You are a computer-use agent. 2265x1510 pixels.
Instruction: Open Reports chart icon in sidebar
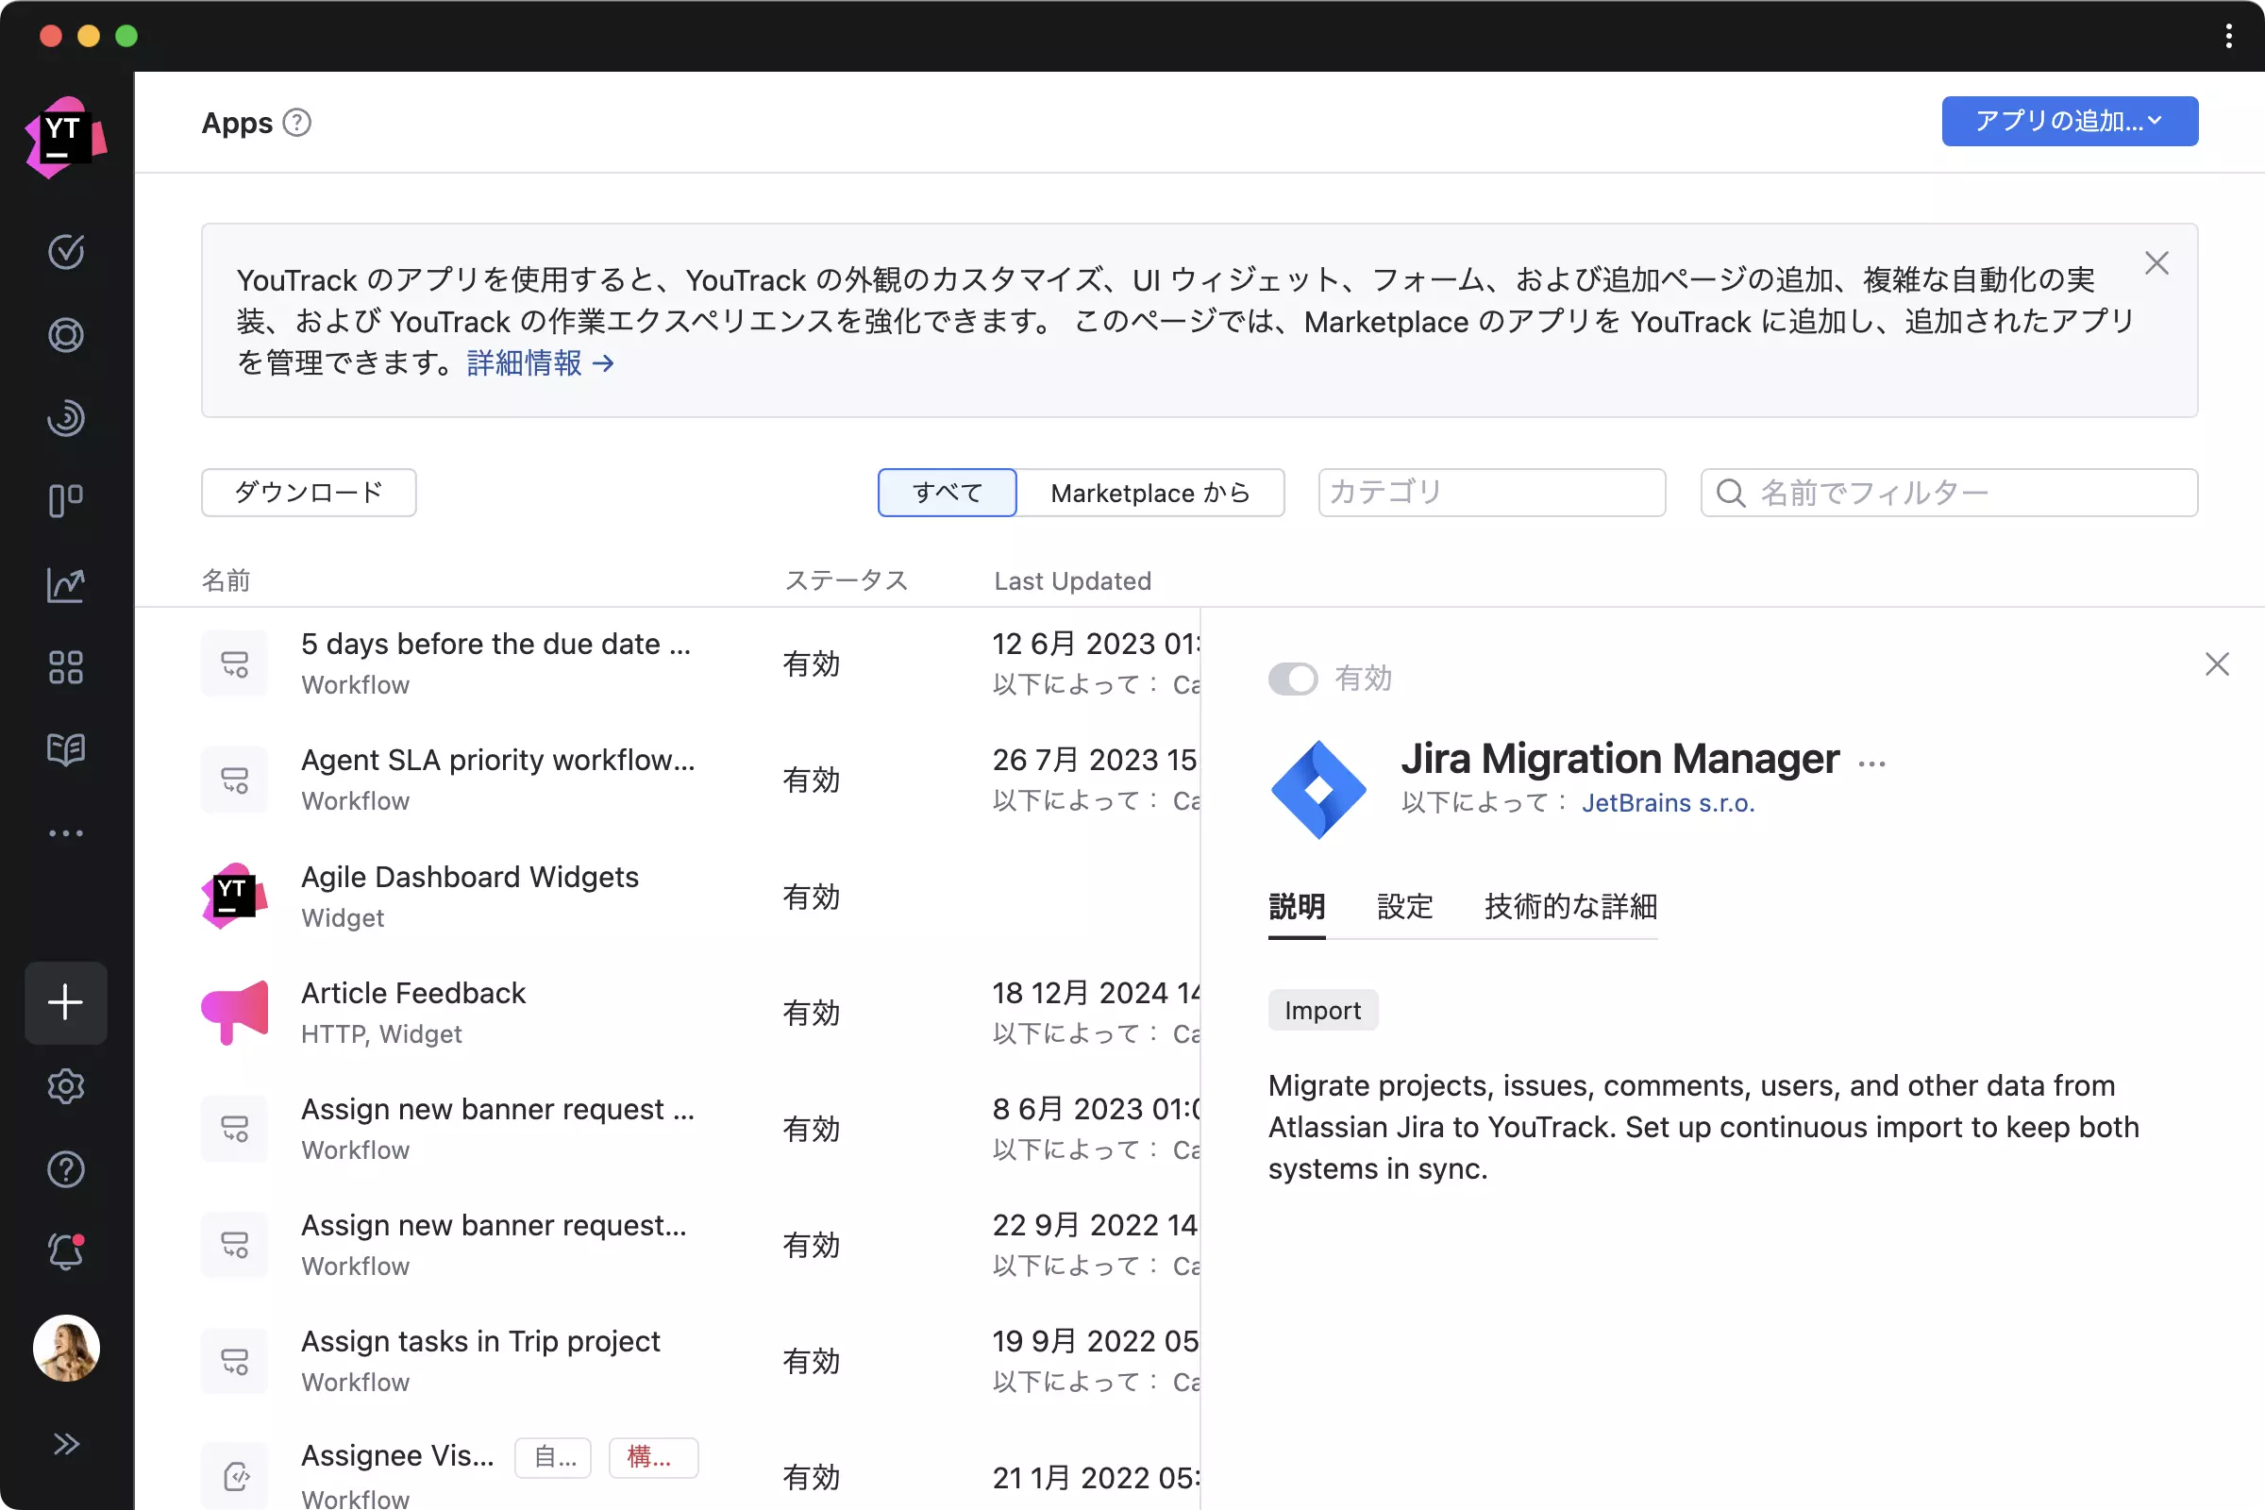coord(65,584)
